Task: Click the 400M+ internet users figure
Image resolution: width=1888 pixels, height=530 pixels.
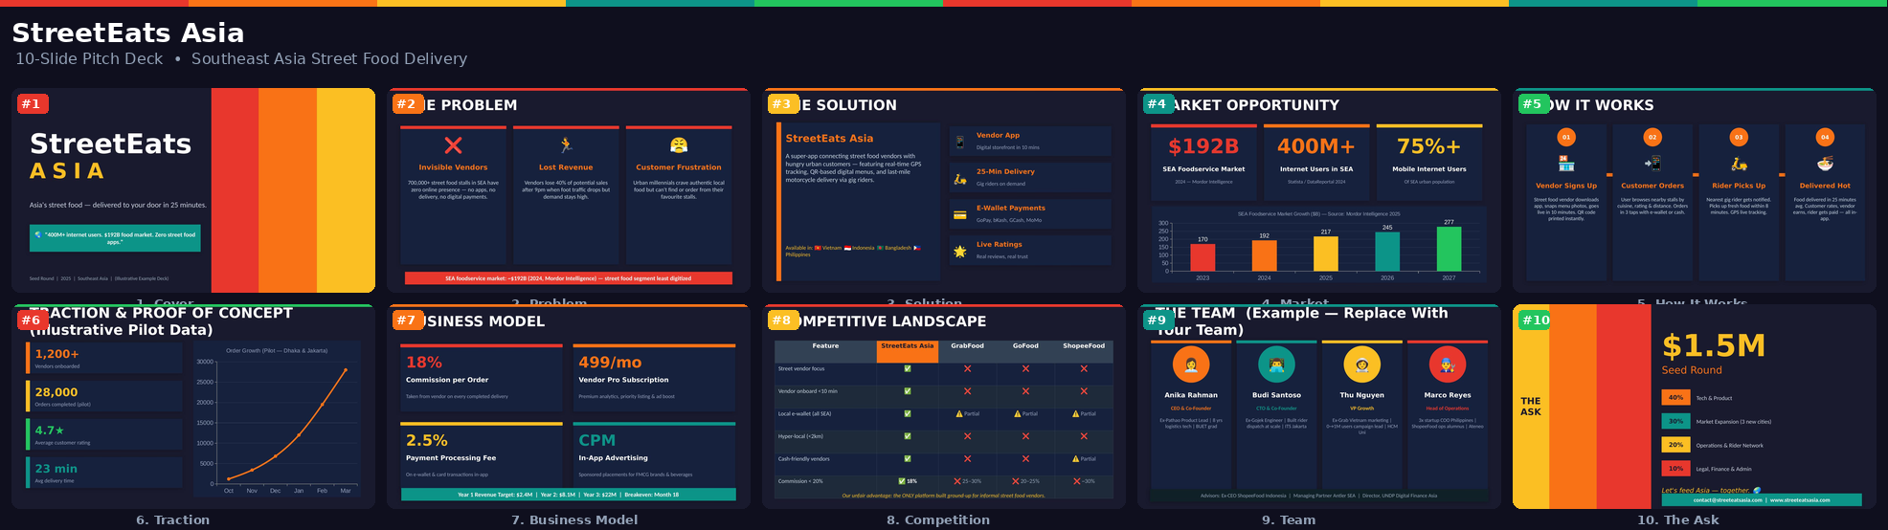Action: coord(1316,146)
